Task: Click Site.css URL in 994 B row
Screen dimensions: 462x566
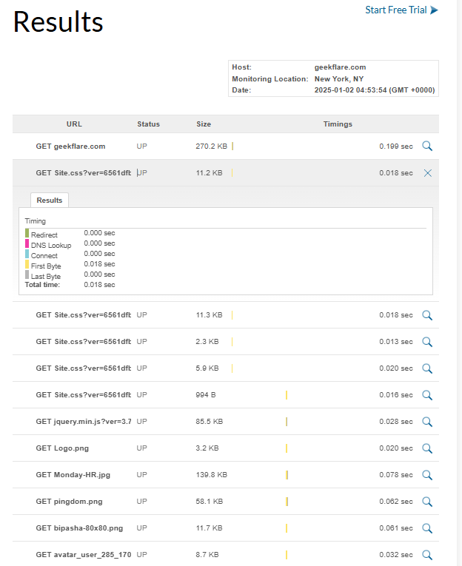Action: [84, 395]
